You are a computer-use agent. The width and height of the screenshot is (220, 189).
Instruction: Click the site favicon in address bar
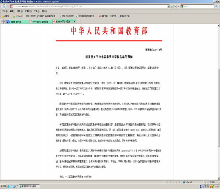(12, 6)
